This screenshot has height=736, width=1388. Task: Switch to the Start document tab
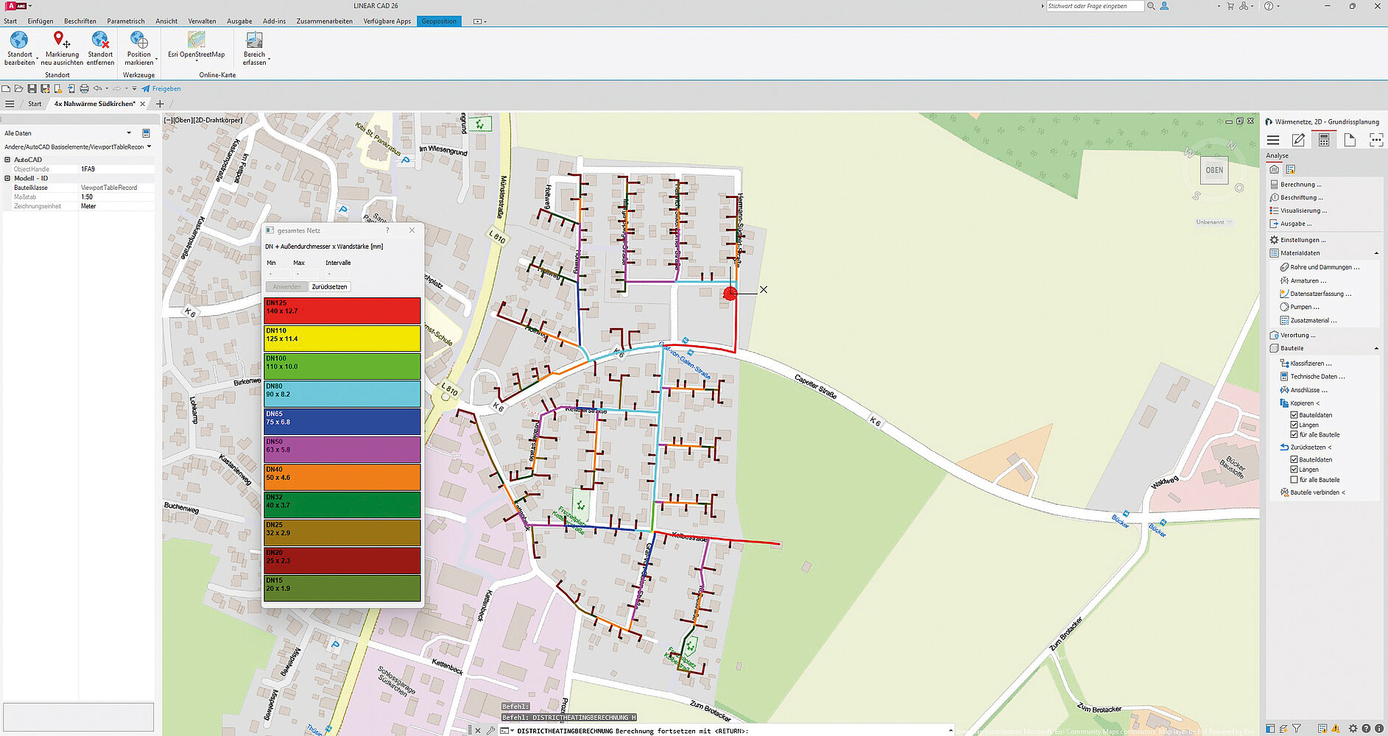tap(35, 104)
